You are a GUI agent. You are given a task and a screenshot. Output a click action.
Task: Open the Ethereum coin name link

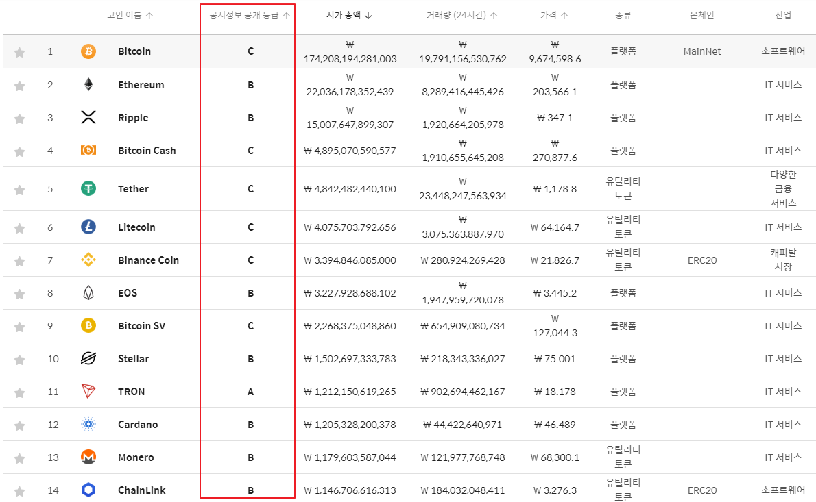[x=141, y=85]
